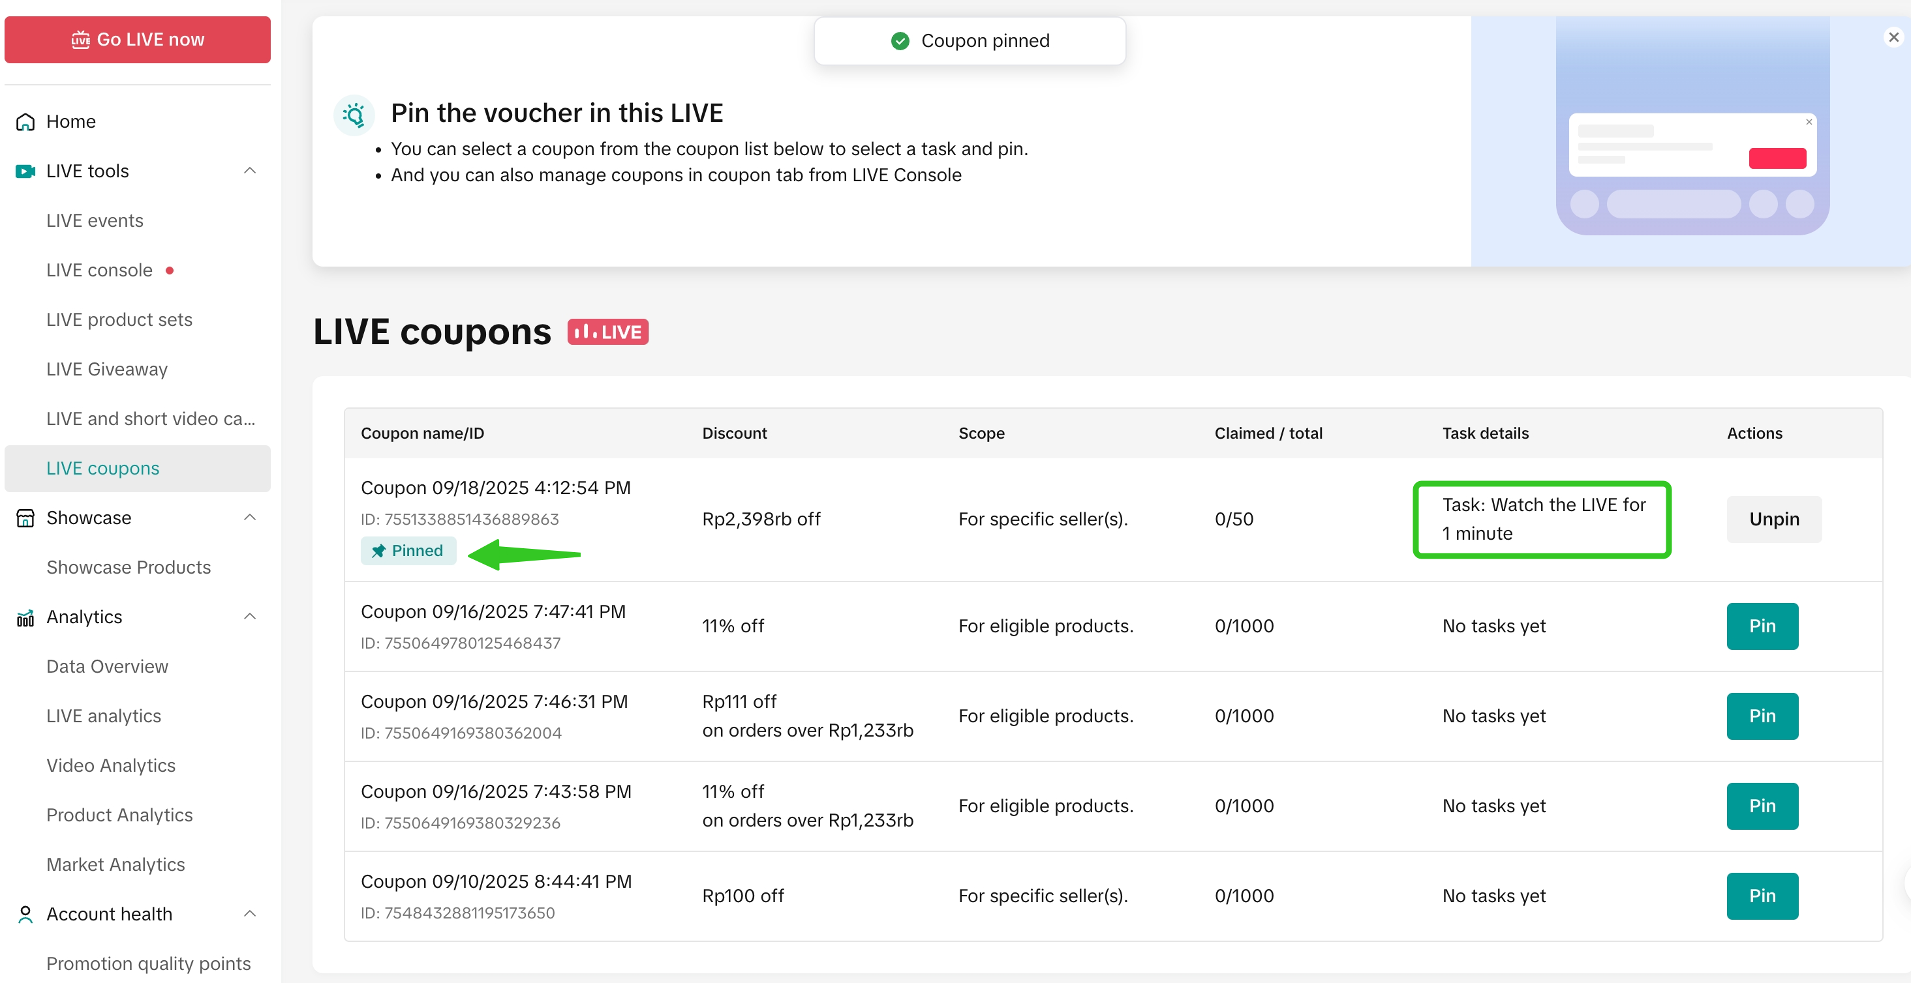Click the lightbulb tip icon
The image size is (1911, 983).
tap(354, 115)
